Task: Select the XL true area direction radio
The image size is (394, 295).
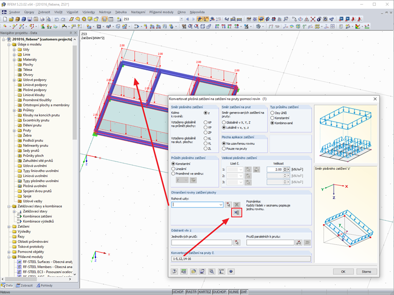Action: (x=205, y=139)
